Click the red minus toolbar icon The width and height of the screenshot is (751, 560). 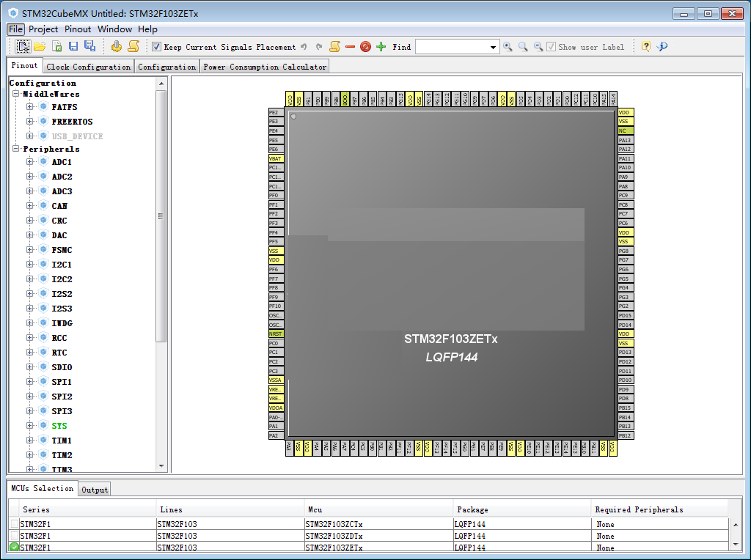point(350,46)
